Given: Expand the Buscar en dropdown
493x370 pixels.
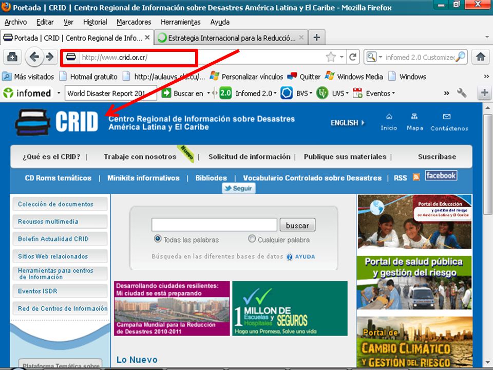Looking at the screenshot, I should pos(208,93).
